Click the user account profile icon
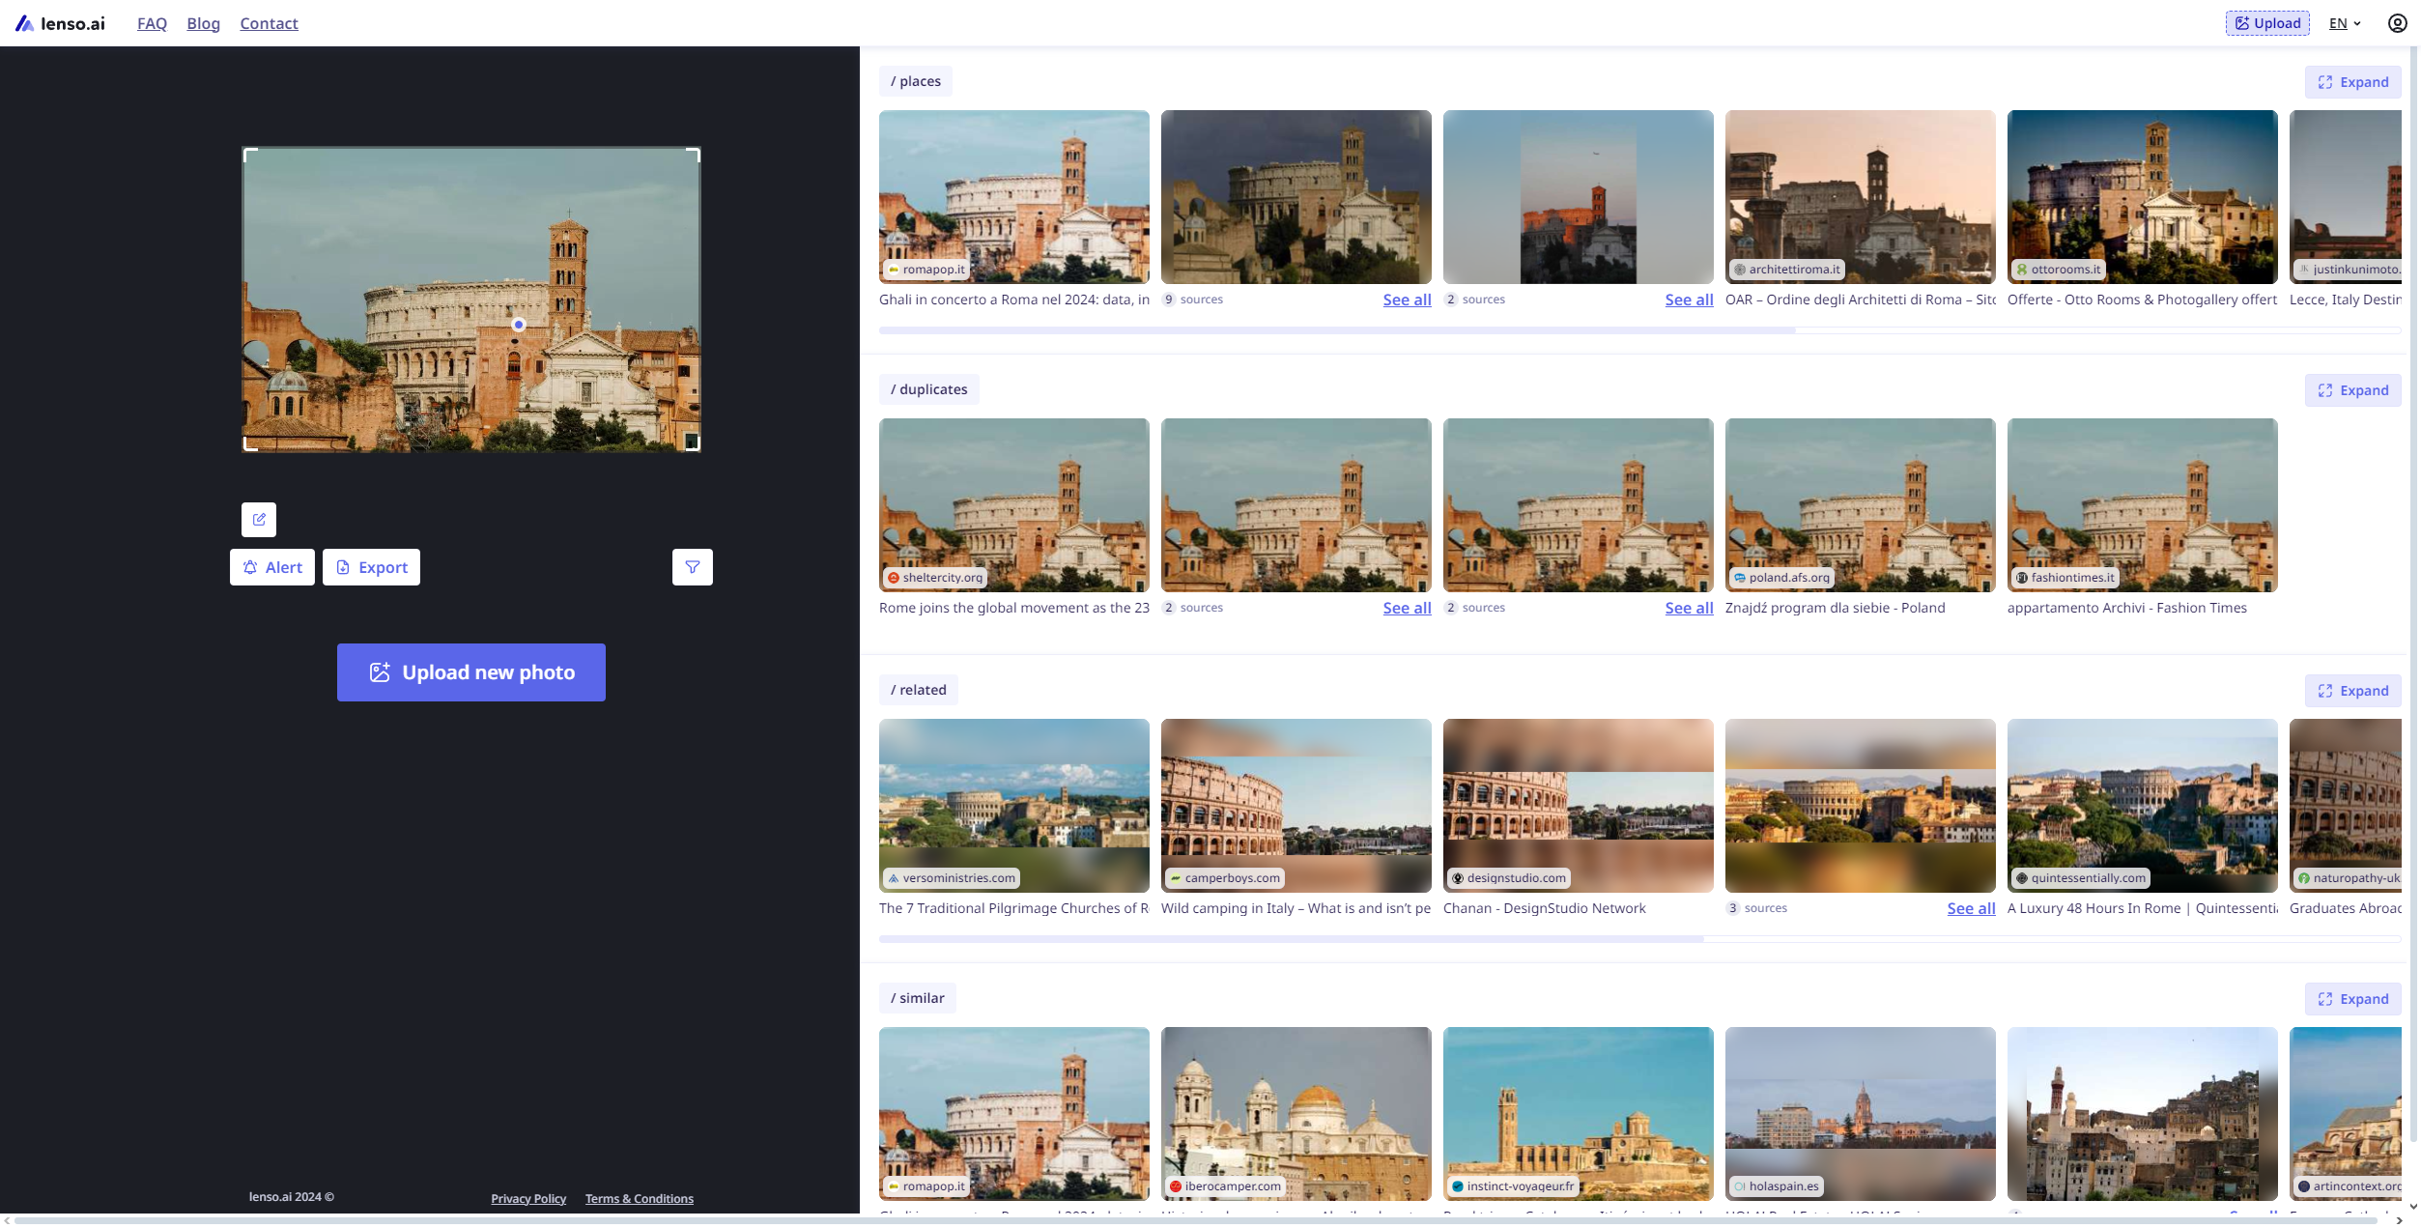Image resolution: width=2421 pixels, height=1228 pixels. [x=2397, y=23]
